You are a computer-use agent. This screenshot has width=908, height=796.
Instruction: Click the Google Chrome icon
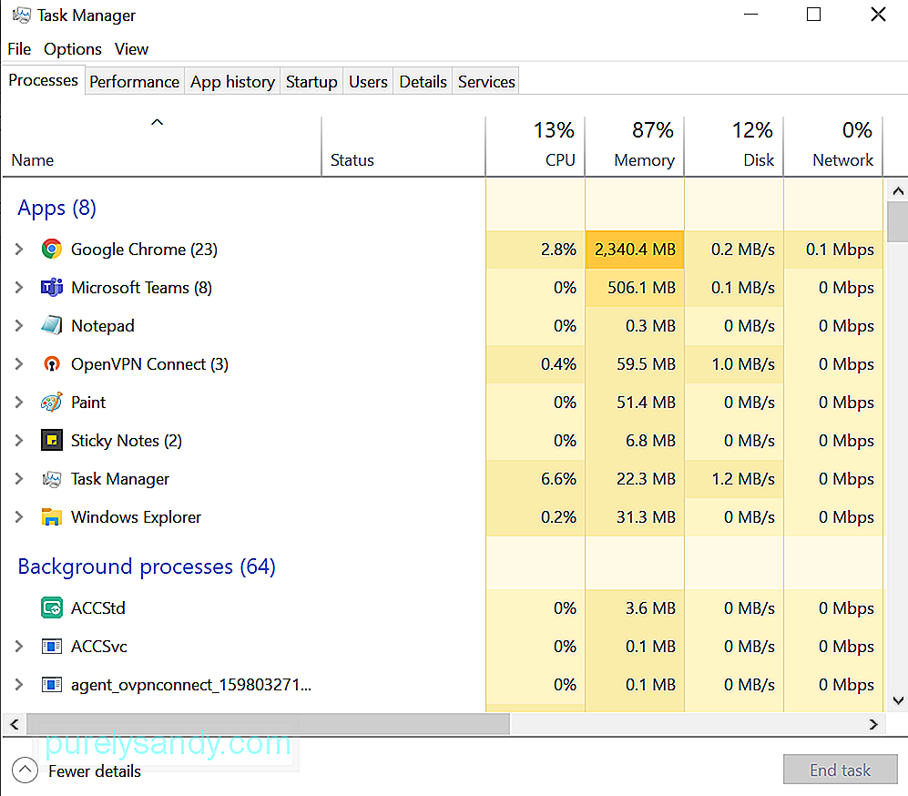[x=52, y=249]
